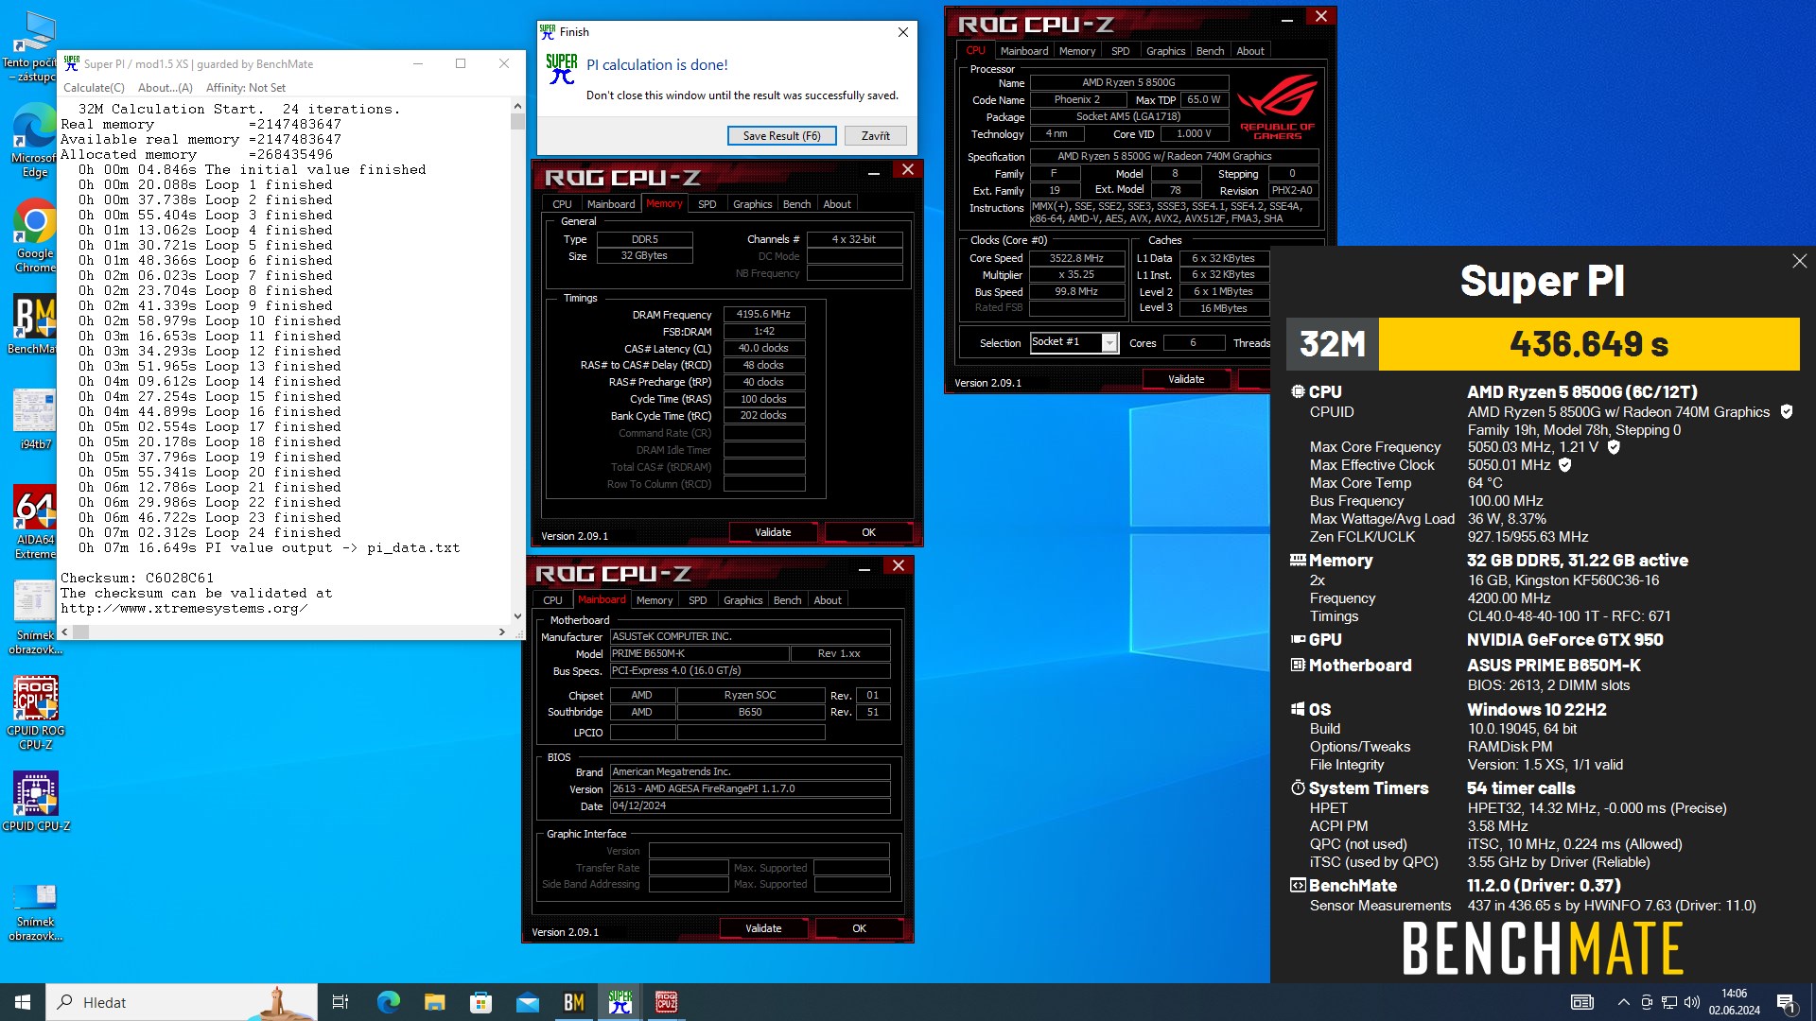The image size is (1816, 1021).
Task: Click Max Core Frequency verified shield icon
Action: click(1614, 447)
